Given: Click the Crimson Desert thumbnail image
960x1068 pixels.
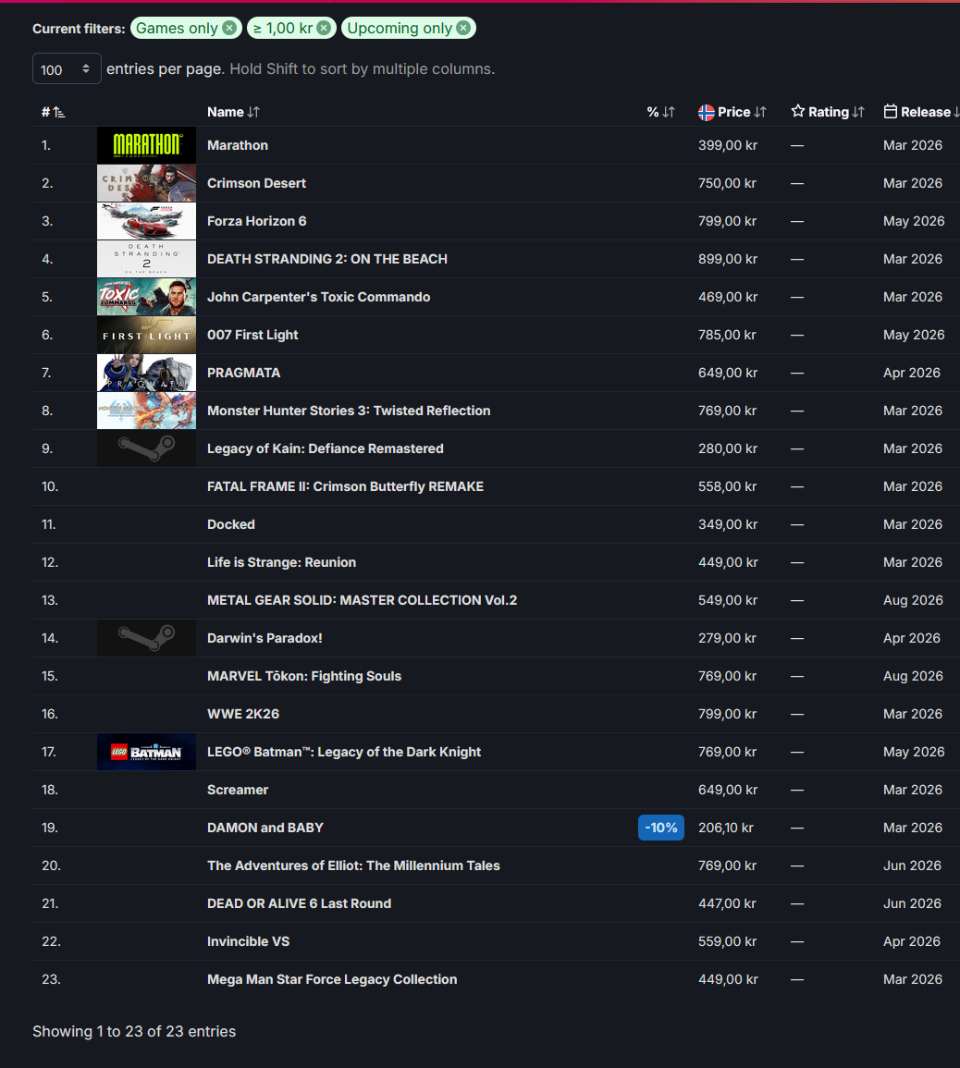Looking at the screenshot, I should [x=146, y=183].
